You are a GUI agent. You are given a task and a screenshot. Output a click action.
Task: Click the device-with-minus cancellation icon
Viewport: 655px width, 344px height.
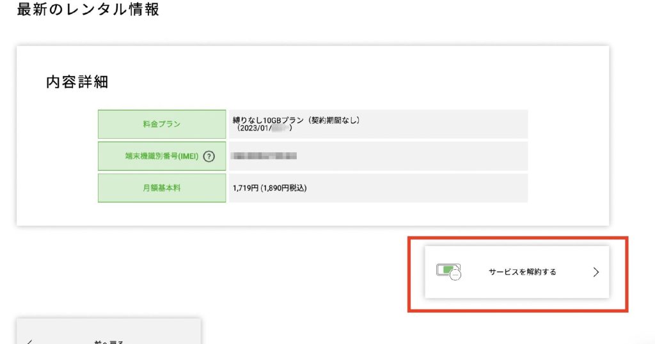tap(448, 272)
